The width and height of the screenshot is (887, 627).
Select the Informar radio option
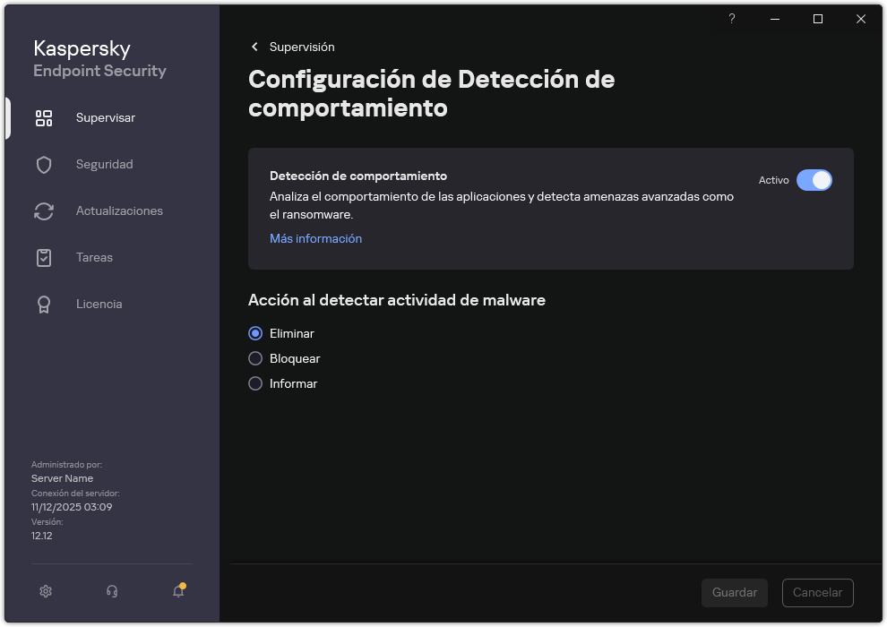[254, 383]
